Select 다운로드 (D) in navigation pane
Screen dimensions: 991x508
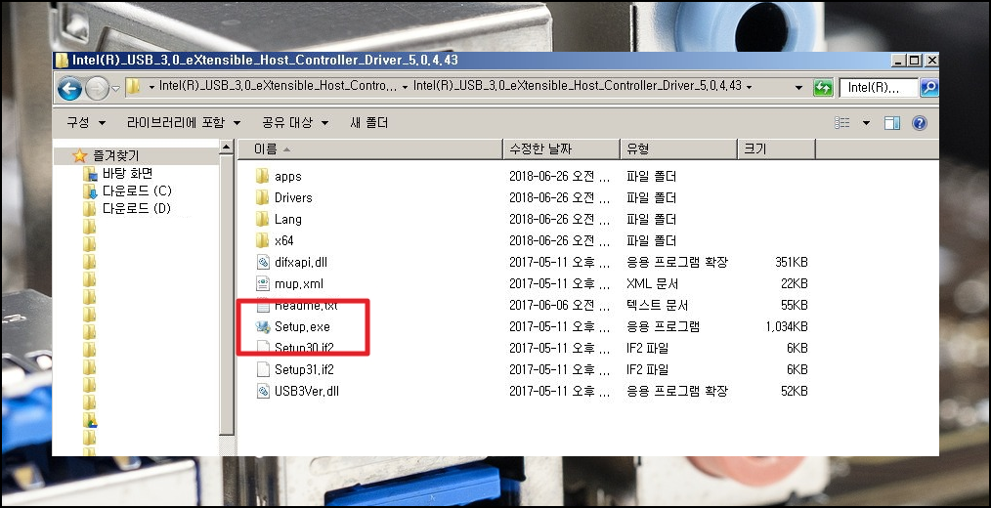(137, 208)
